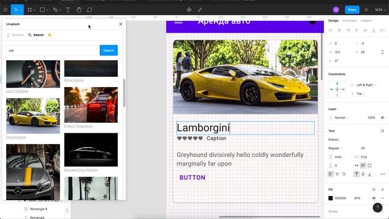
Task: Click the black fill color swatch
Action: [331, 198]
